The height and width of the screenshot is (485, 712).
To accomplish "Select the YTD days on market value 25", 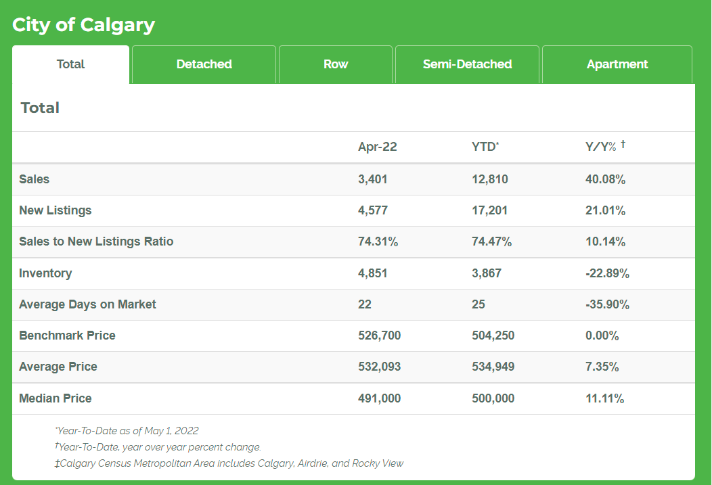I will click(x=478, y=304).
